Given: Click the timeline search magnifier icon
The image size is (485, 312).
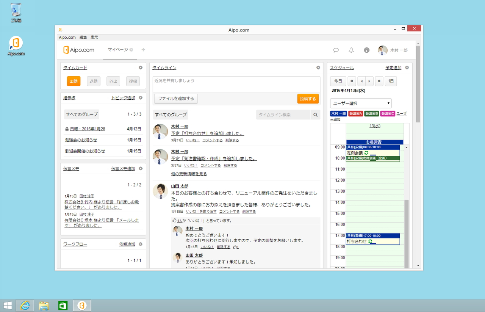Looking at the screenshot, I should [315, 114].
